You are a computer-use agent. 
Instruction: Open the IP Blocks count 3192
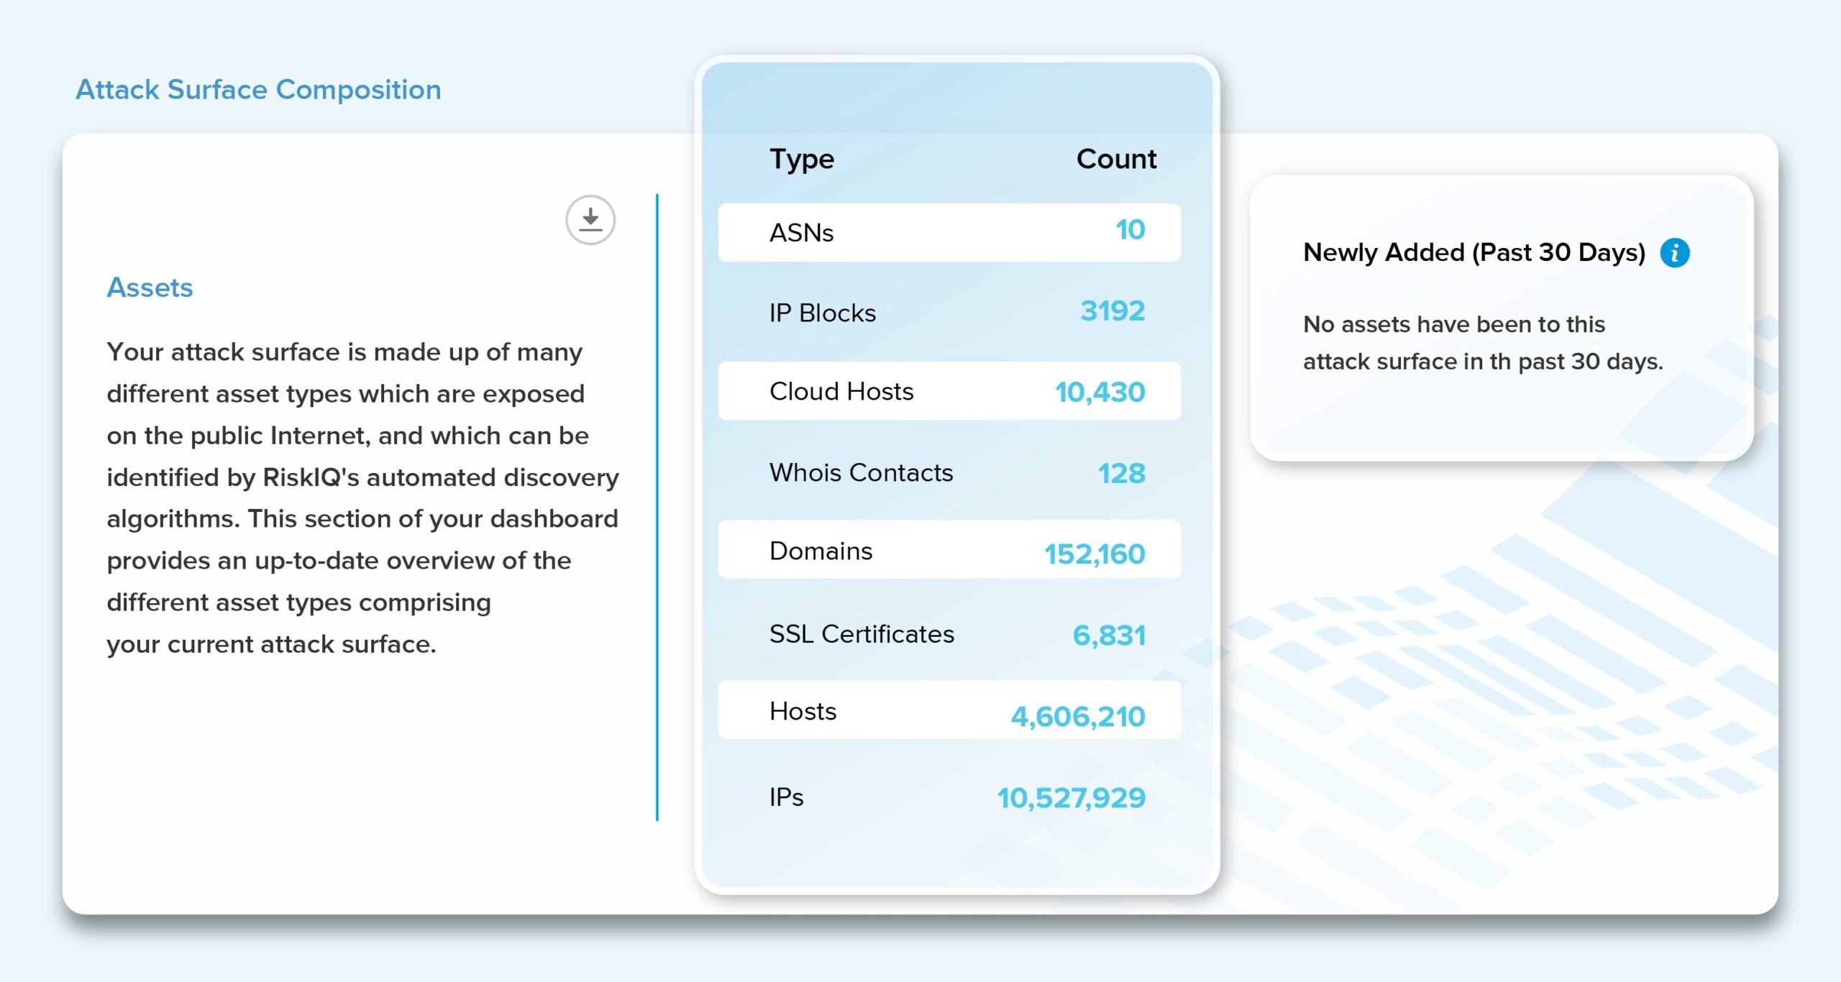(1113, 311)
